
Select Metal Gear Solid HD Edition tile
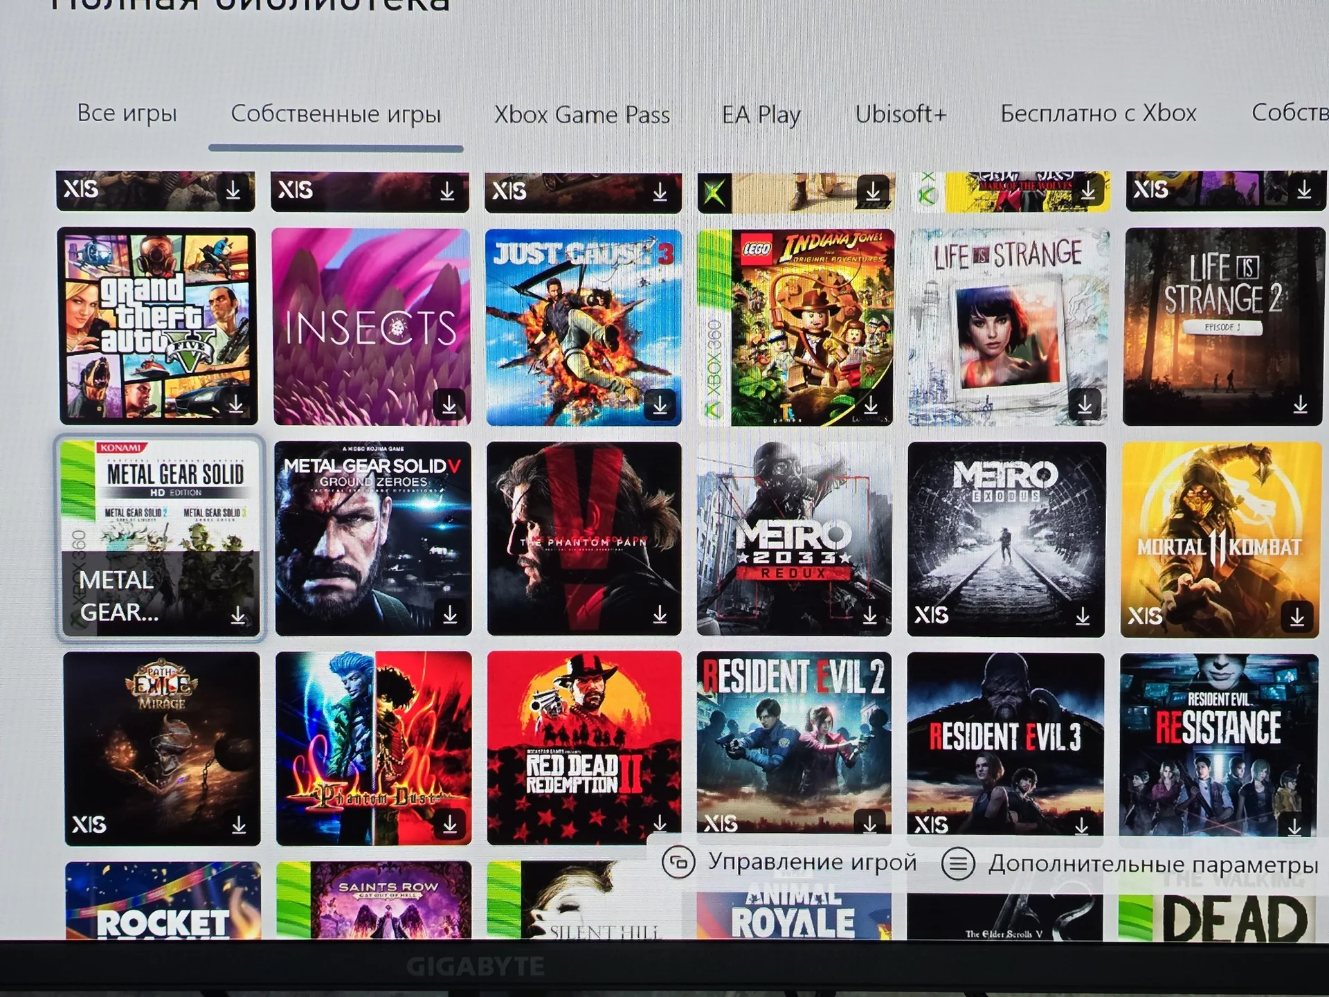pos(161,539)
